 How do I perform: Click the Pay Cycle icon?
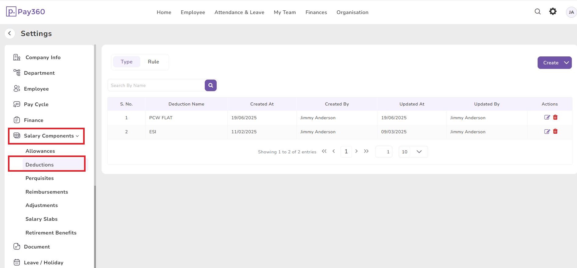(17, 104)
